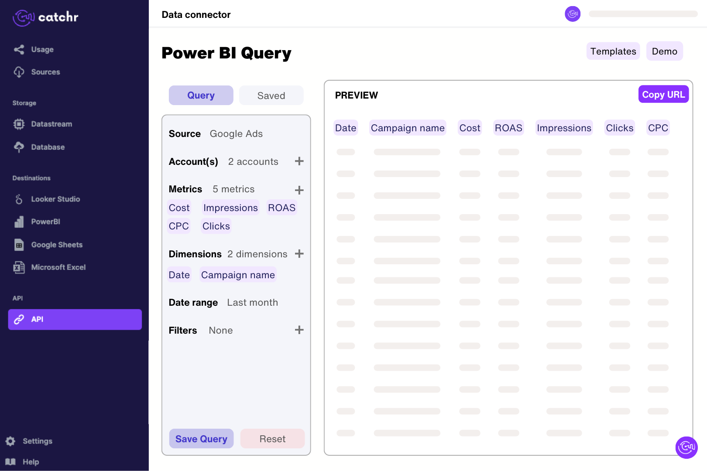This screenshot has height=471, width=707.
Task: Click the Microsoft Excel icon
Action: pyautogui.click(x=19, y=267)
